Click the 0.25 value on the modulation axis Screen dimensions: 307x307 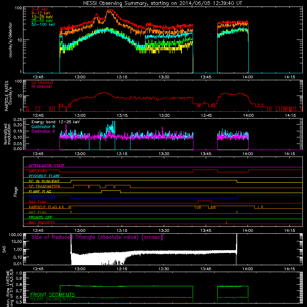[x=18, y=119]
